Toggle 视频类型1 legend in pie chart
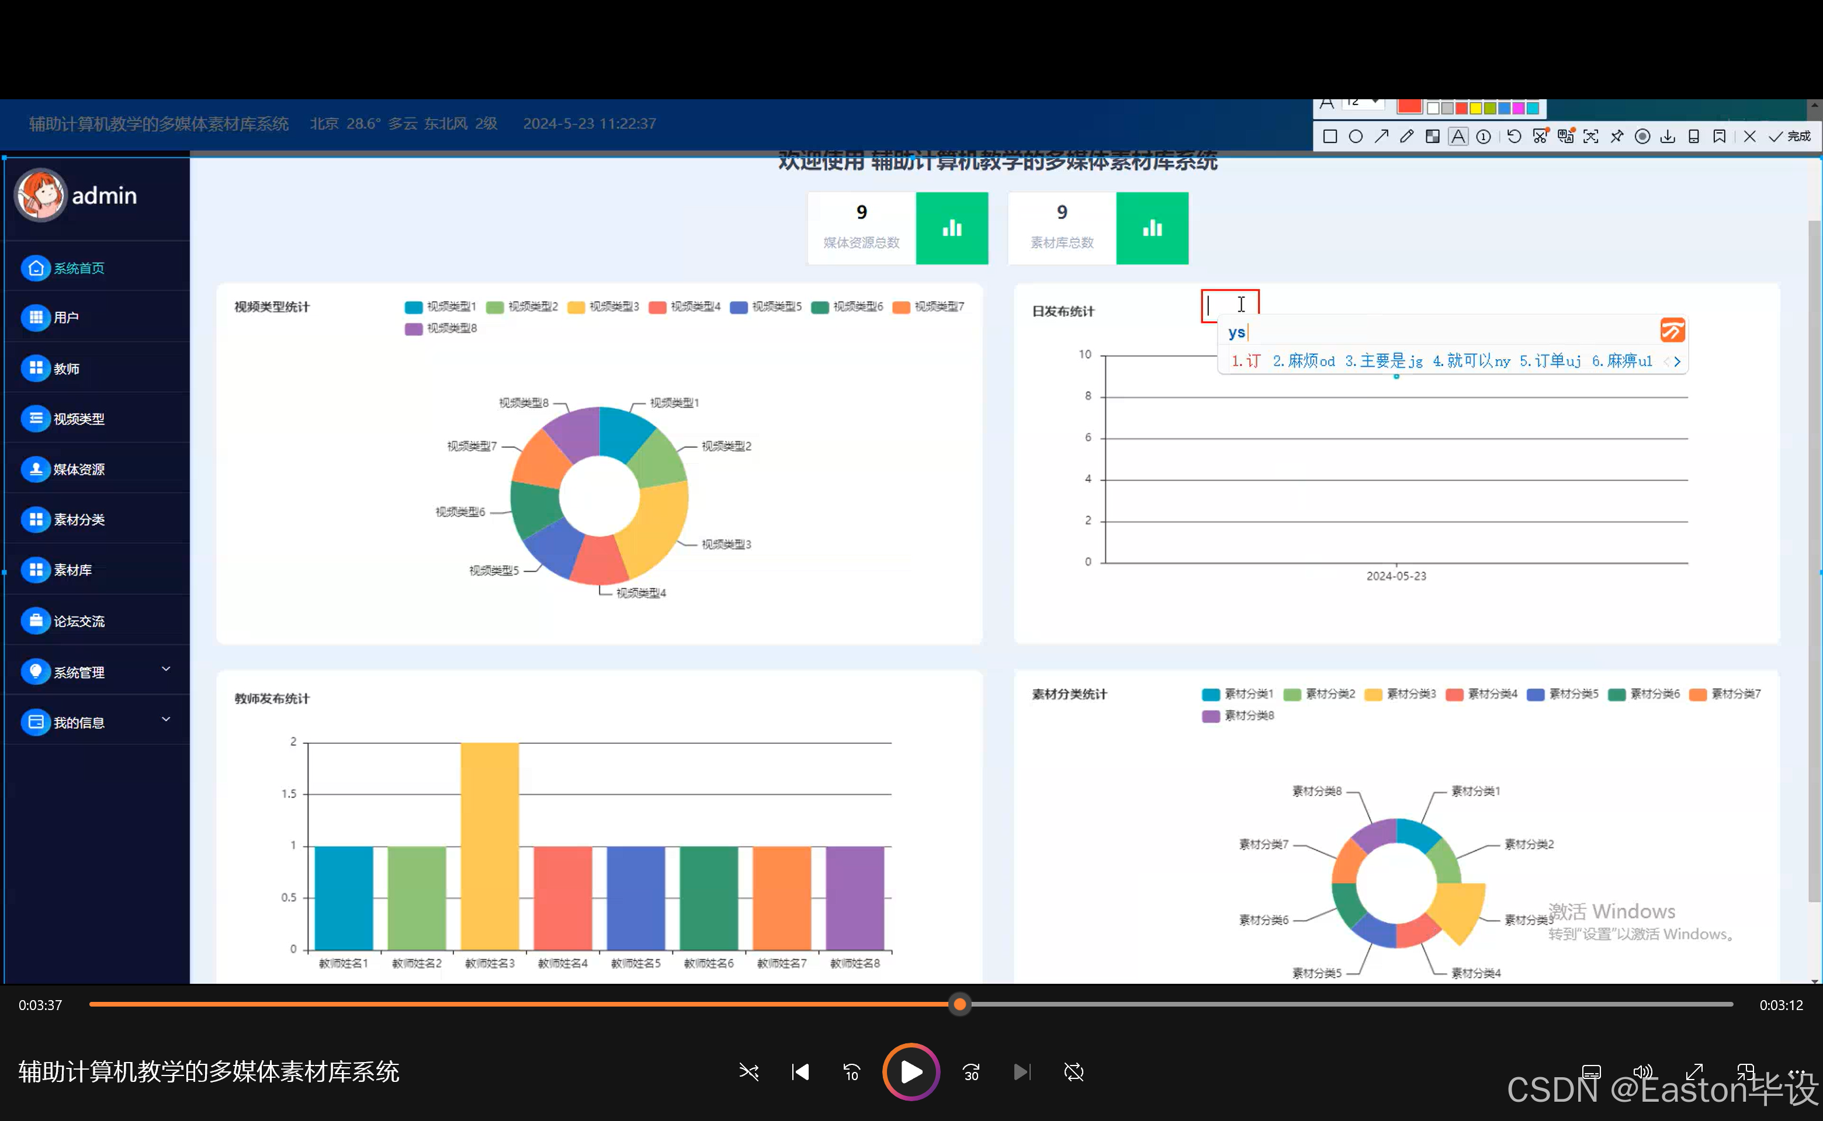This screenshot has width=1823, height=1121. pyautogui.click(x=440, y=307)
